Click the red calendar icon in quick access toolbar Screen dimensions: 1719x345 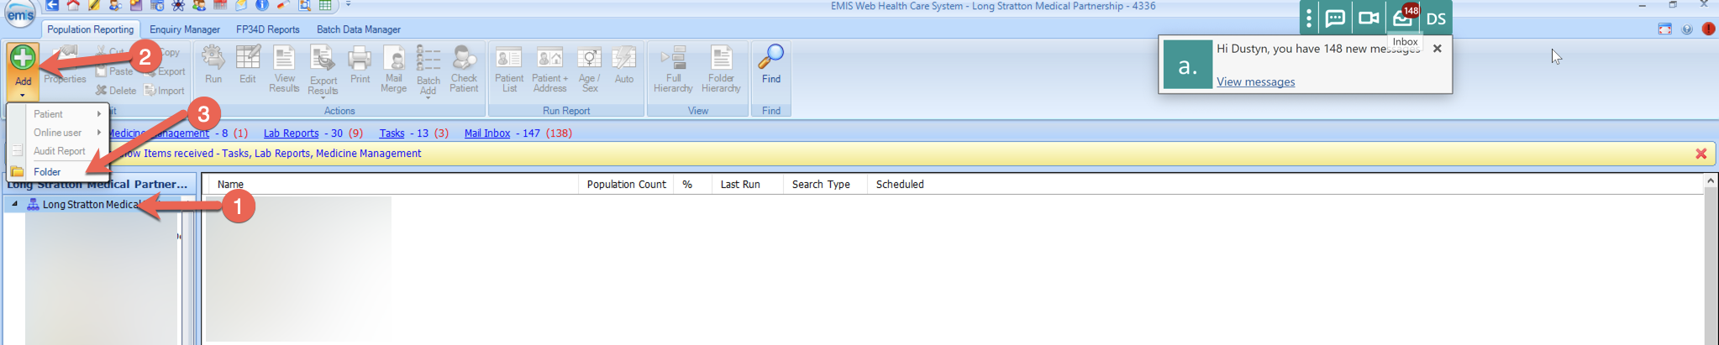coord(220,6)
